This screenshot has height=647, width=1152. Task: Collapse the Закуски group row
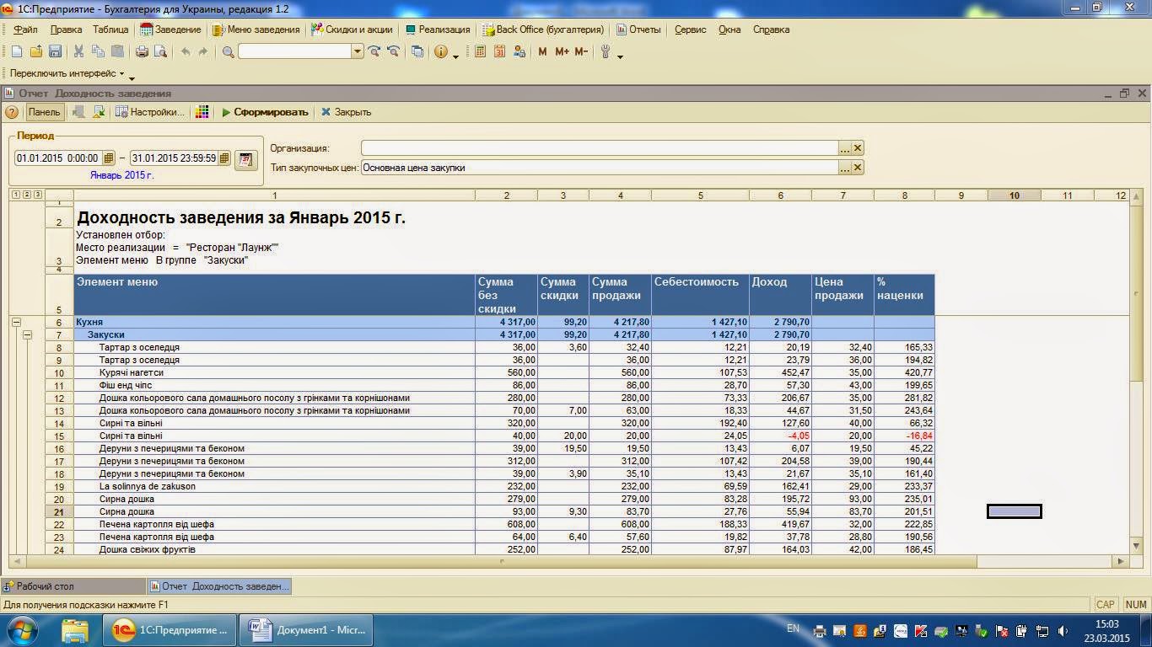27,334
